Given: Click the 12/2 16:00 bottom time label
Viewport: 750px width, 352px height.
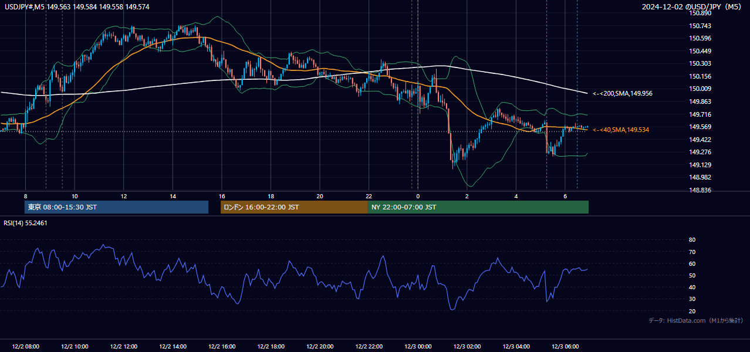Looking at the screenshot, I should (x=222, y=346).
